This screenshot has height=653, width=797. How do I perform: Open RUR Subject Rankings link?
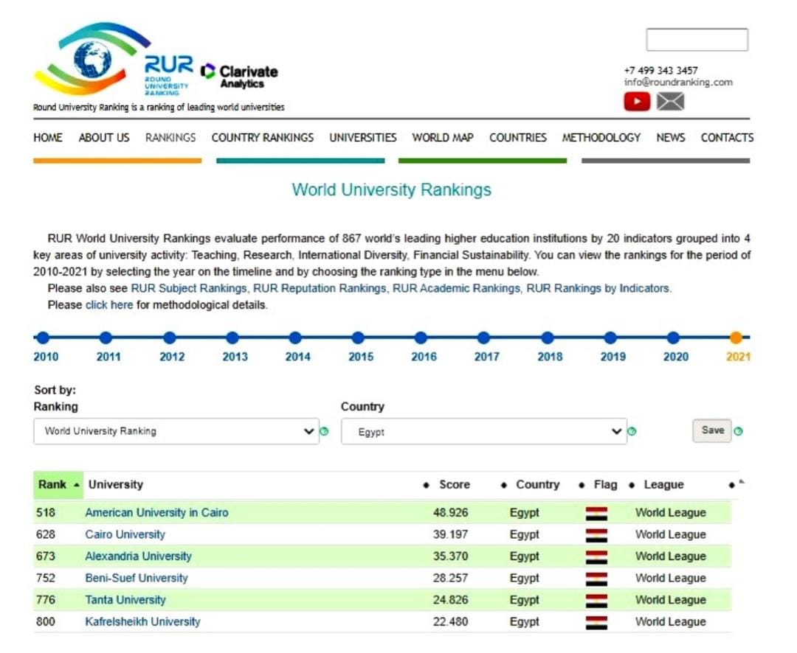(189, 289)
